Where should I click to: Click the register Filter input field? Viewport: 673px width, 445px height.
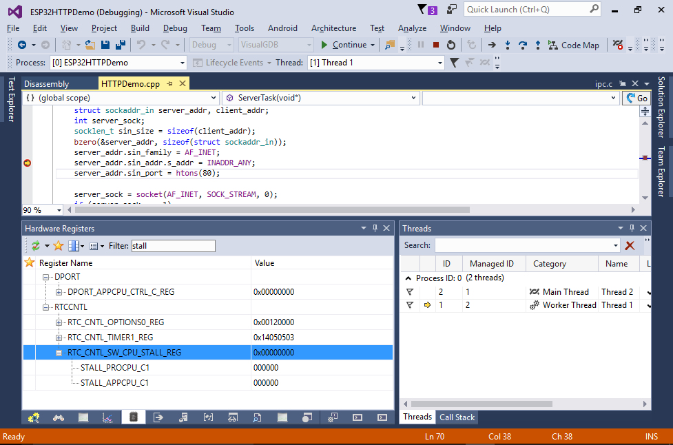point(174,246)
